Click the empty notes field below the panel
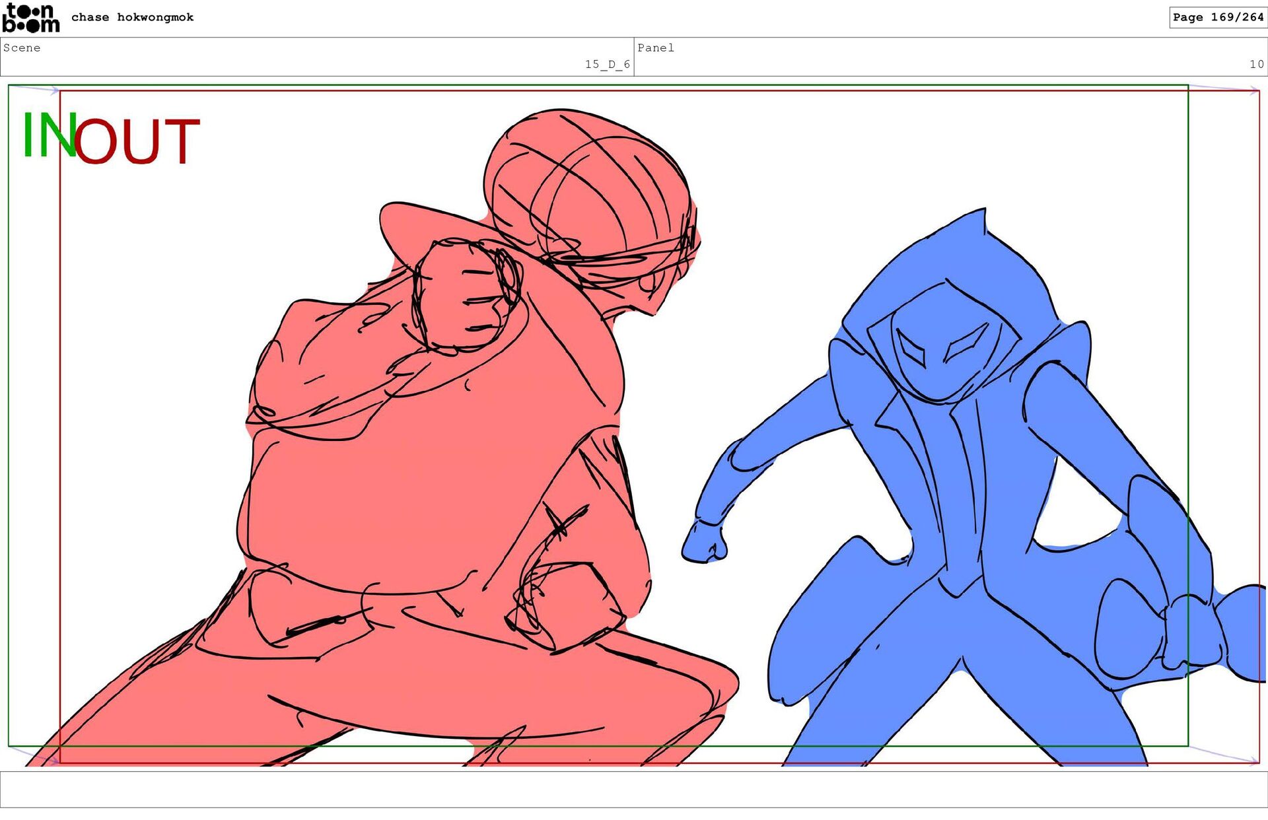Viewport: 1268px width, 820px height. click(x=634, y=789)
